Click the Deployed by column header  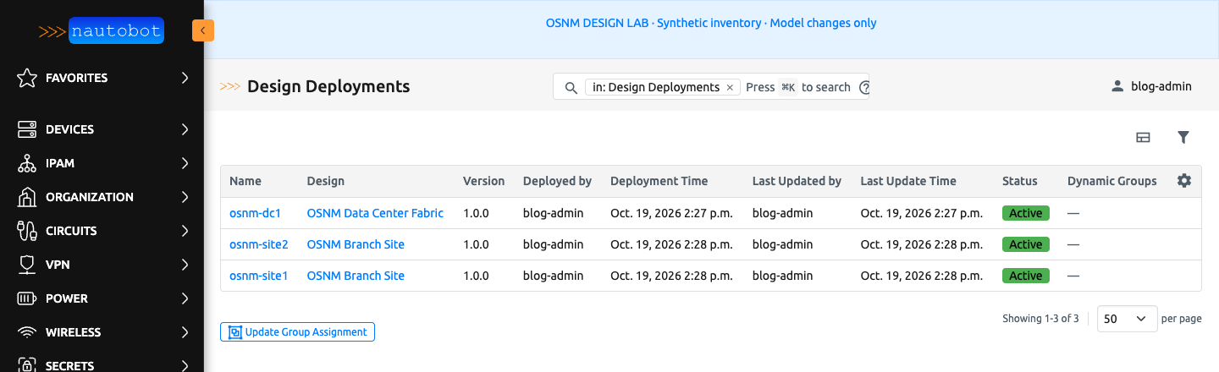pos(557,181)
